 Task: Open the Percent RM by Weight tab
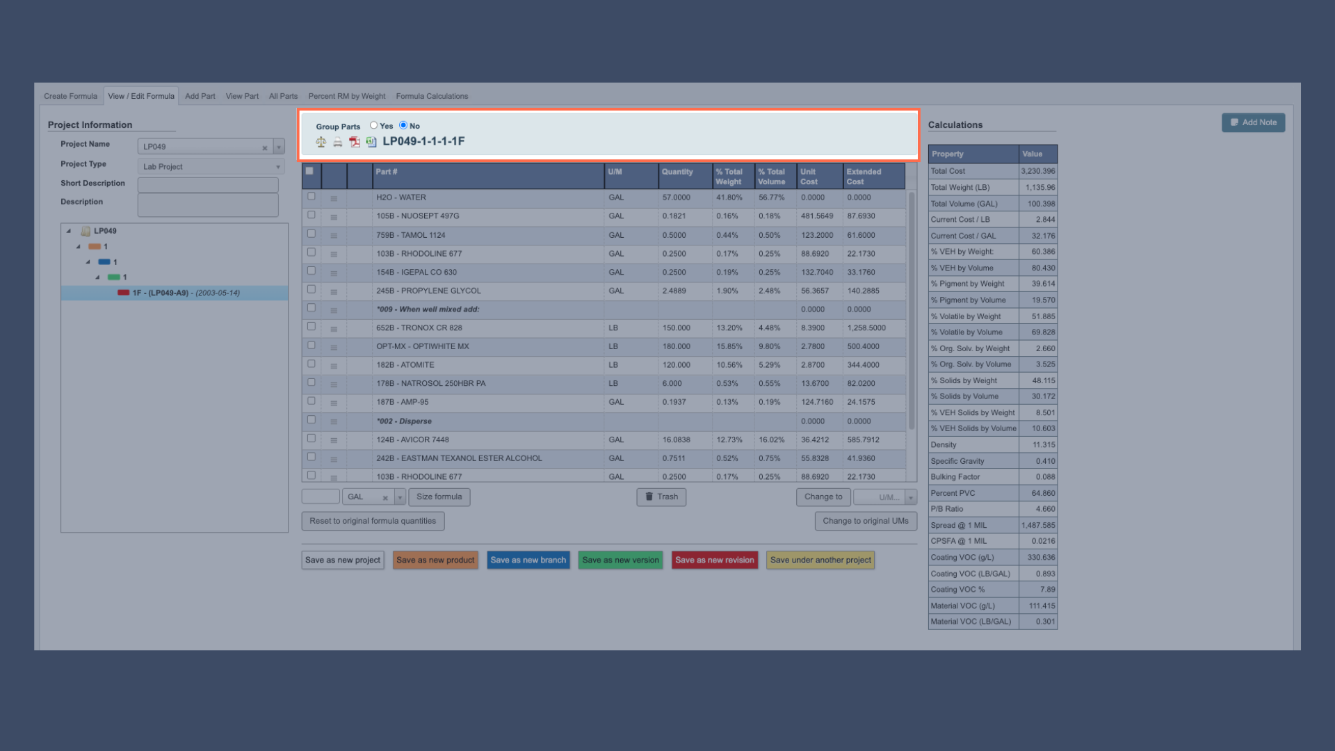pos(347,96)
